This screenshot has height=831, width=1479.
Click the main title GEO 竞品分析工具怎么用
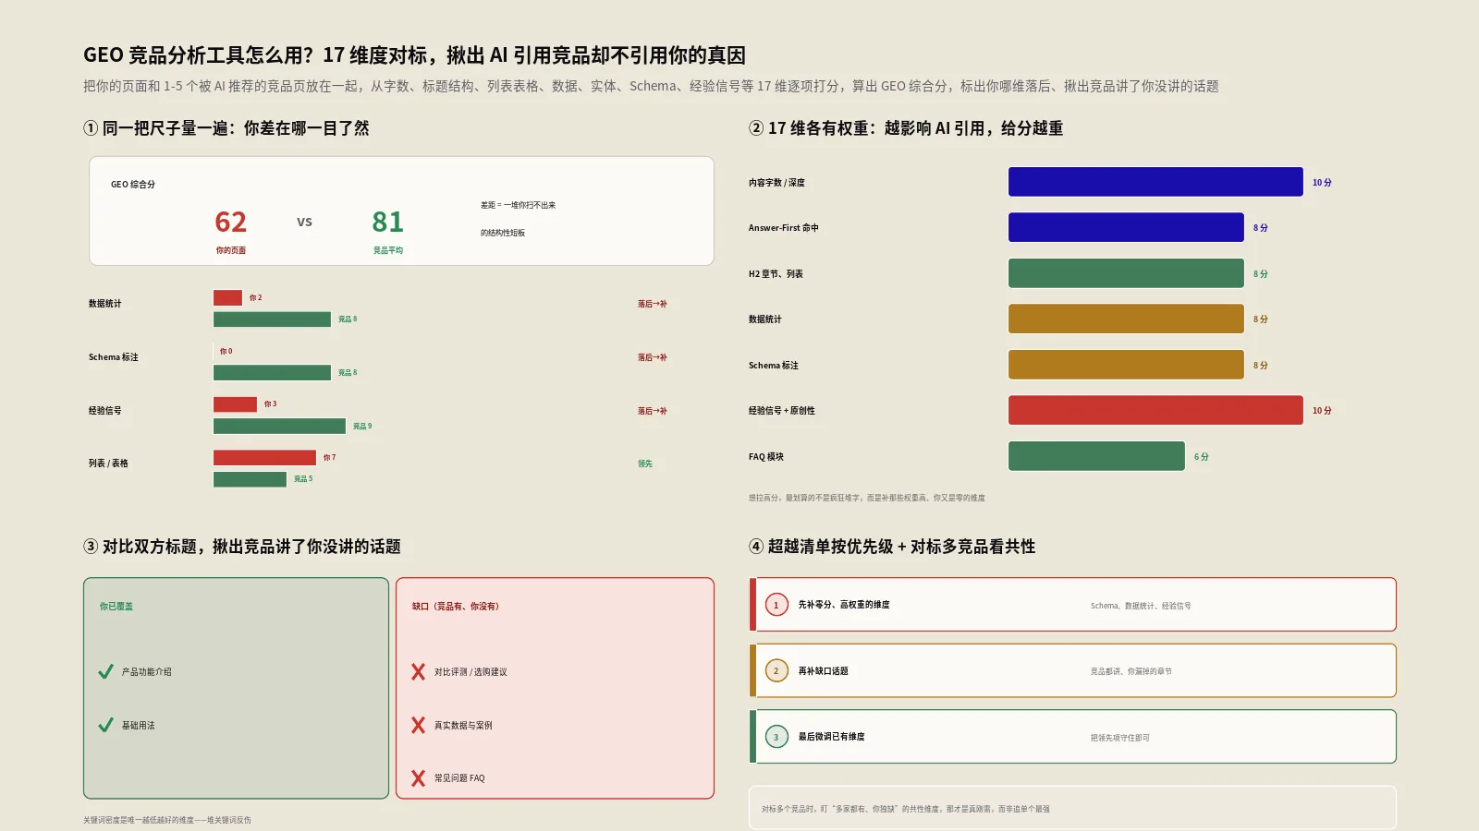point(414,55)
